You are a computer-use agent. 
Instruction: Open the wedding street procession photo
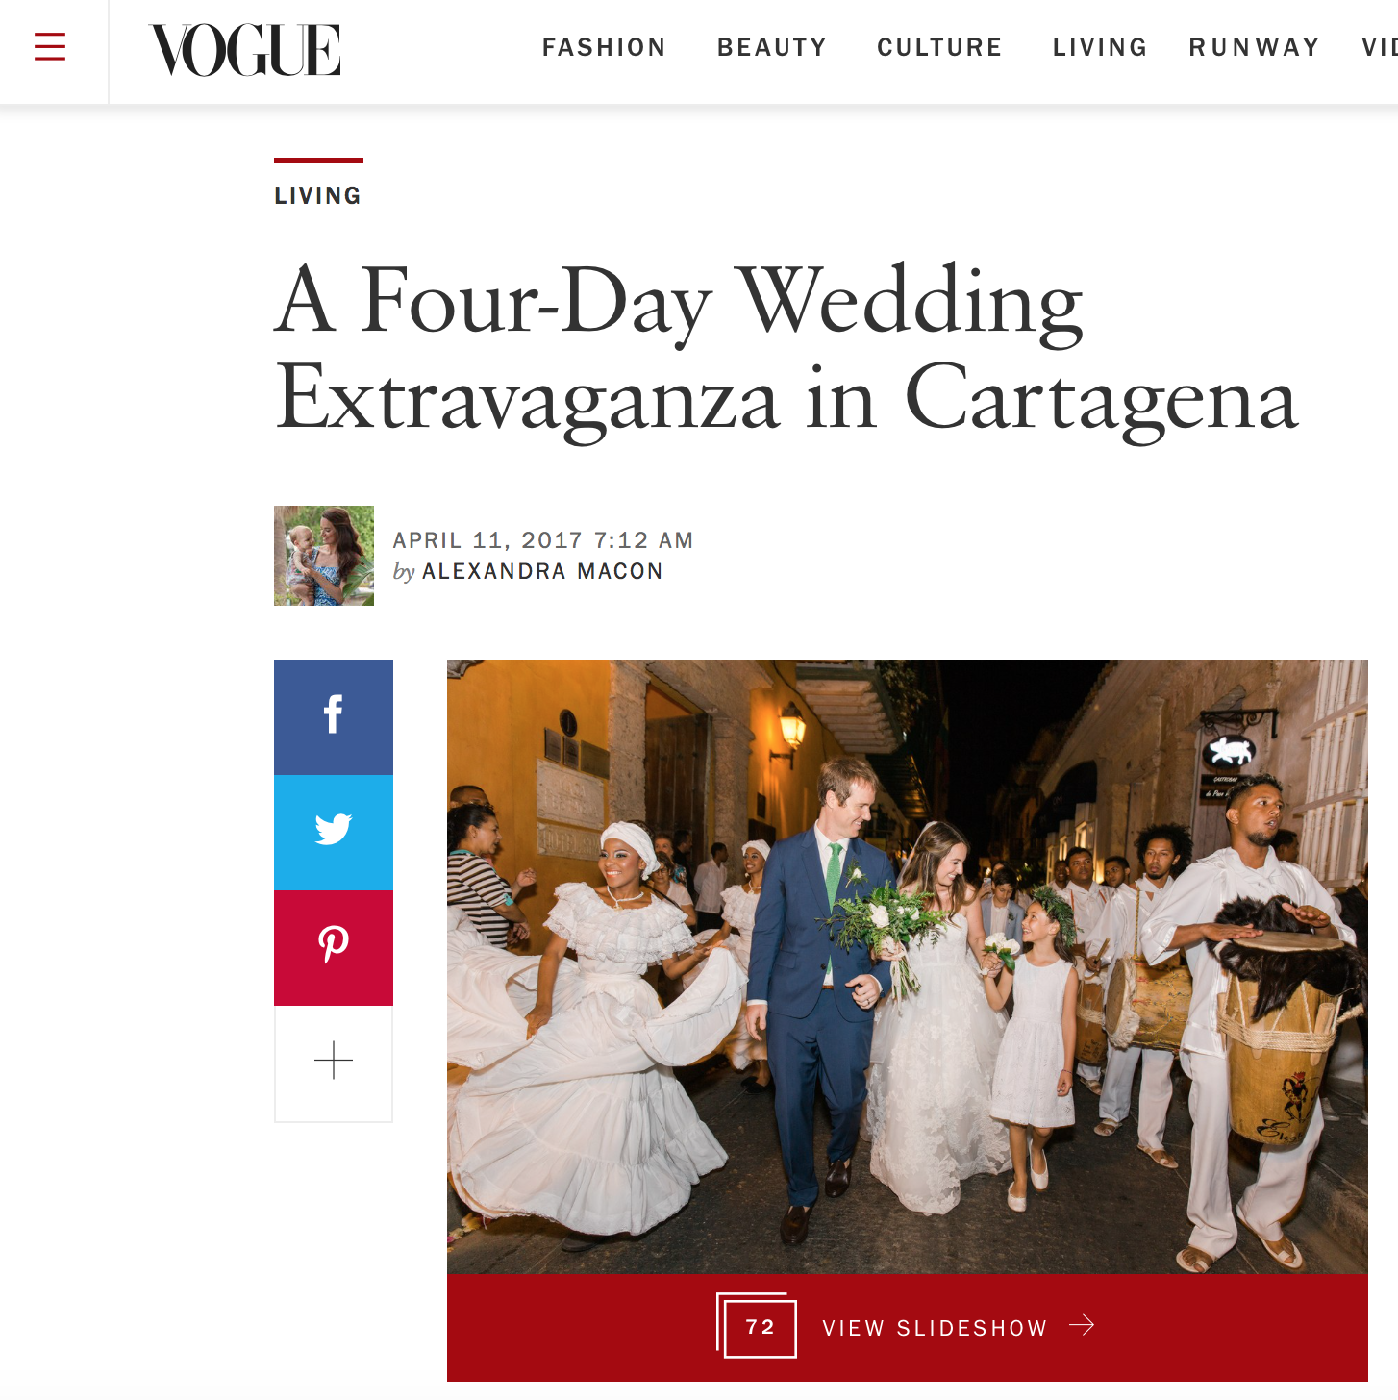908,967
